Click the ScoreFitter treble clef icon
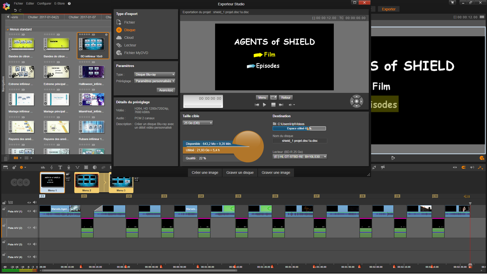Image resolution: width=487 pixels, height=274 pixels. coord(51,167)
